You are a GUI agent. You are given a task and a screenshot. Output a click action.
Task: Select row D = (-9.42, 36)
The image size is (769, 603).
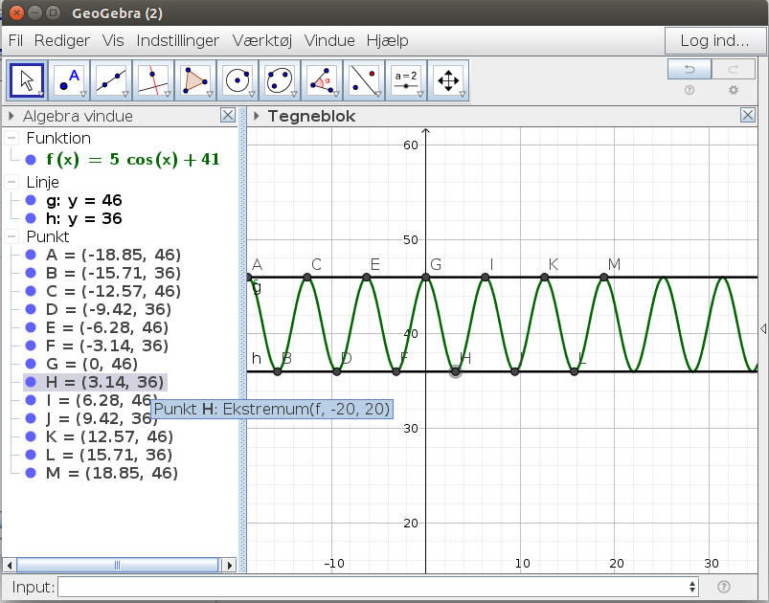(x=108, y=309)
